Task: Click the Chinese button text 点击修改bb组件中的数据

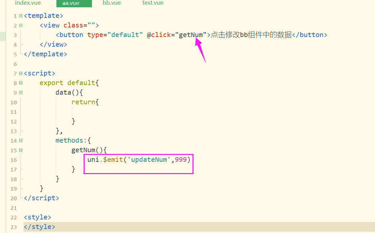Action: point(251,35)
